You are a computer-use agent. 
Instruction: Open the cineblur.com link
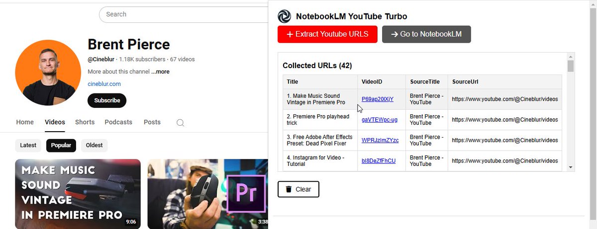coord(104,84)
